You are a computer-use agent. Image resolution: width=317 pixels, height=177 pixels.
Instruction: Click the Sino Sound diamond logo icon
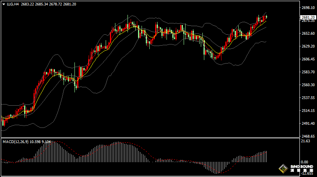click(x=282, y=169)
